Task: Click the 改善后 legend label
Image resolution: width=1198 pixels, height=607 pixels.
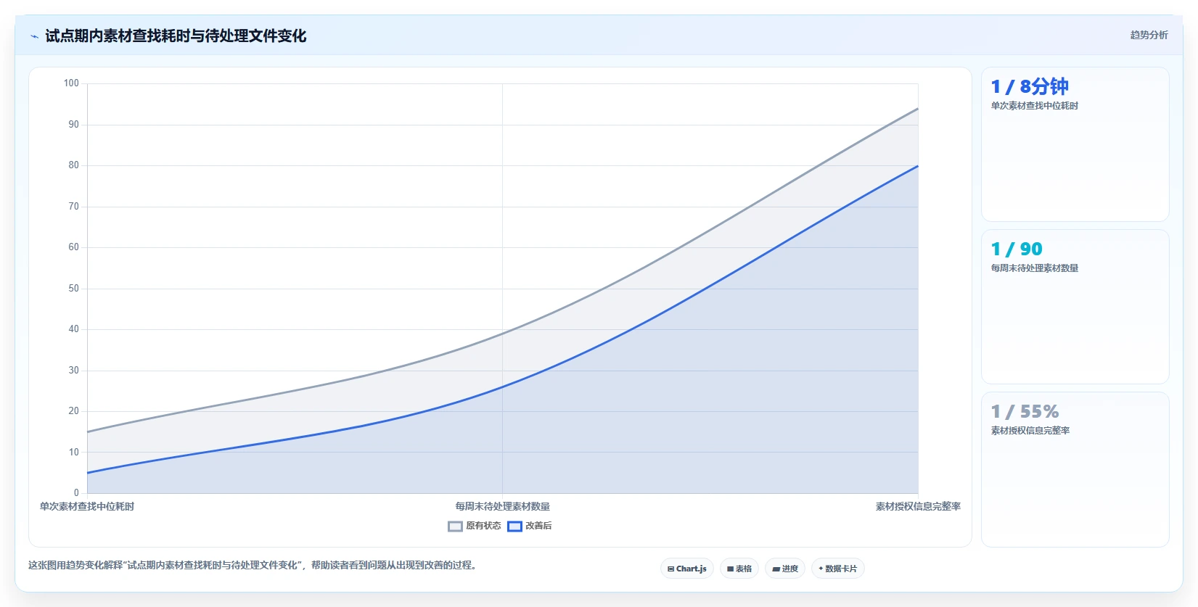Action: [x=538, y=526]
